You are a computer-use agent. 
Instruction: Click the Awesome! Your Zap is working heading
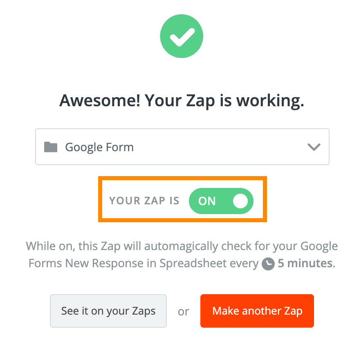tap(182, 100)
